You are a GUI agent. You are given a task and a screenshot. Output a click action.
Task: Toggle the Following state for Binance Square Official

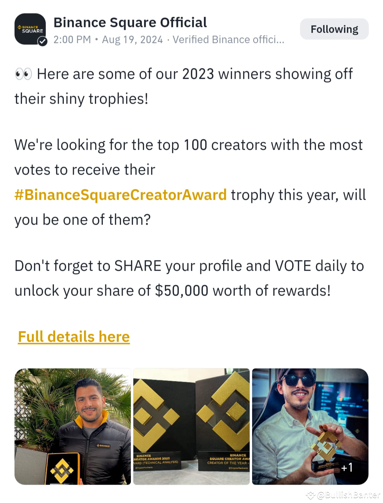point(334,29)
